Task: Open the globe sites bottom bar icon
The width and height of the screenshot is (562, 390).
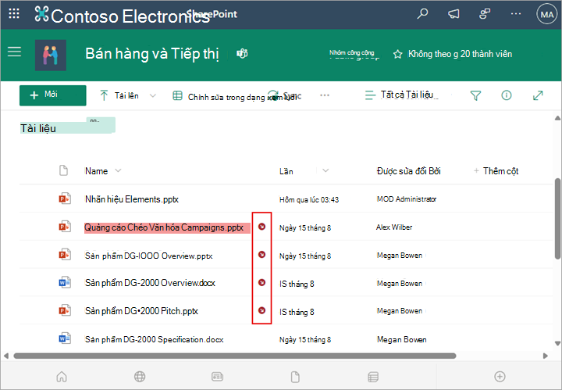Action: 140,377
